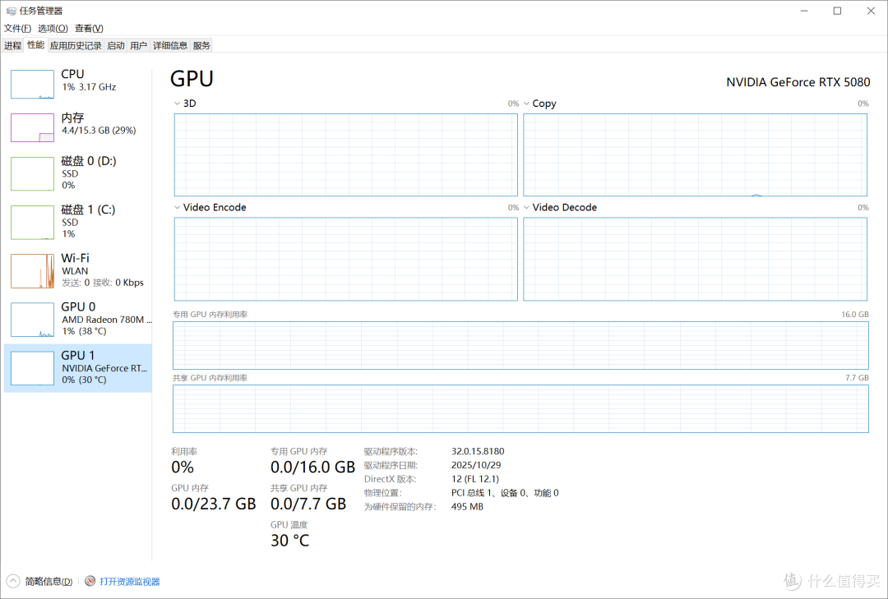Viewport: 888px width, 599px height.
Task: Click the PCI 总线 1 location value
Action: 505,493
